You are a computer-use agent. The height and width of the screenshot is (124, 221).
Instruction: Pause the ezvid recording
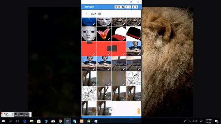pyautogui.click(x=16, y=115)
